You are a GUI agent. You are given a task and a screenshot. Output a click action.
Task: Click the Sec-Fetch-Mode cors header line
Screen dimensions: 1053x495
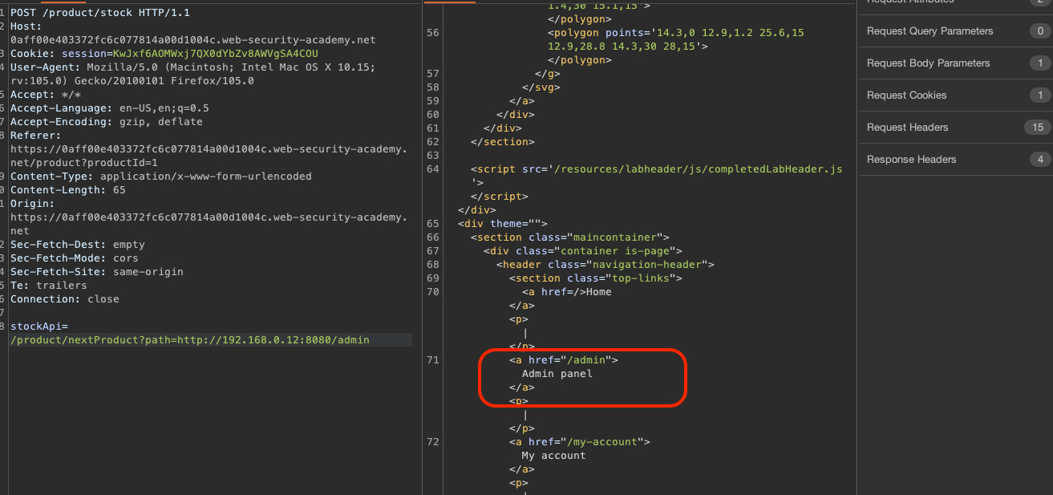coord(74,258)
